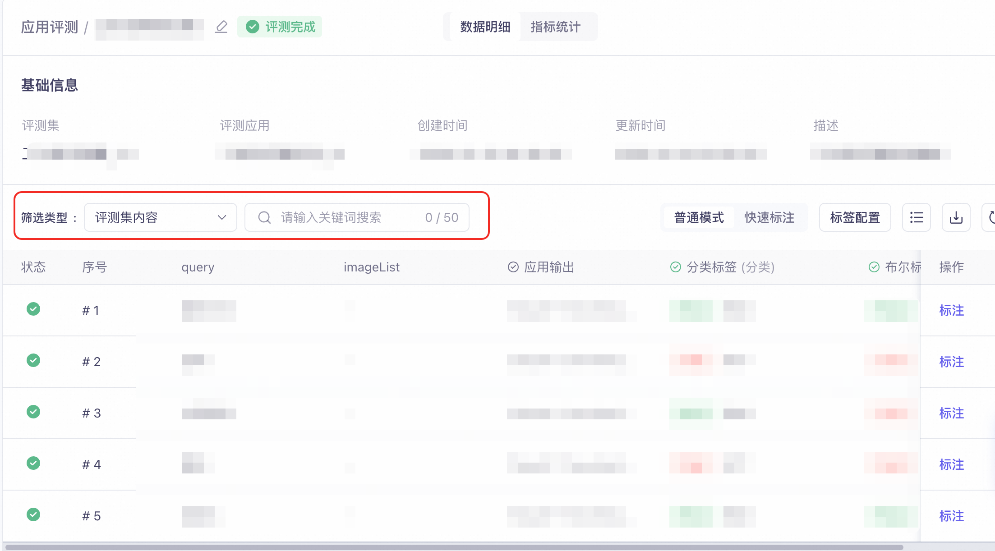995x551 pixels.
Task: Click the check icon beside 应用输出 header
Action: point(513,267)
